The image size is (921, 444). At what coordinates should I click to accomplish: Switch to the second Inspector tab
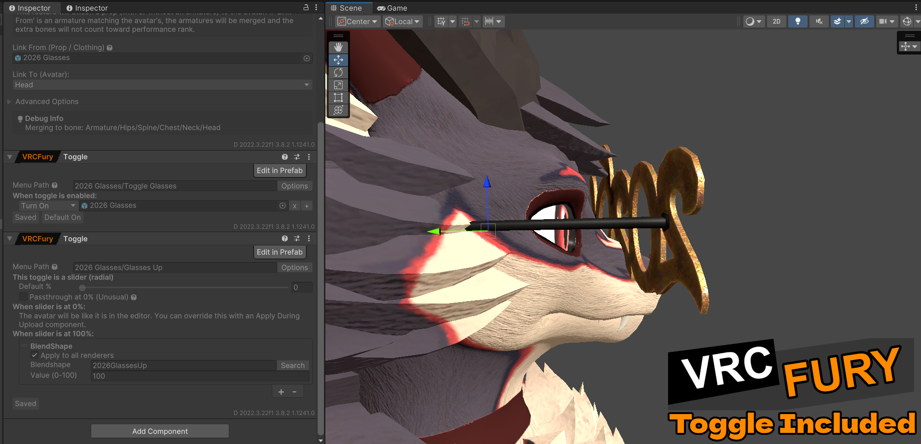click(87, 8)
